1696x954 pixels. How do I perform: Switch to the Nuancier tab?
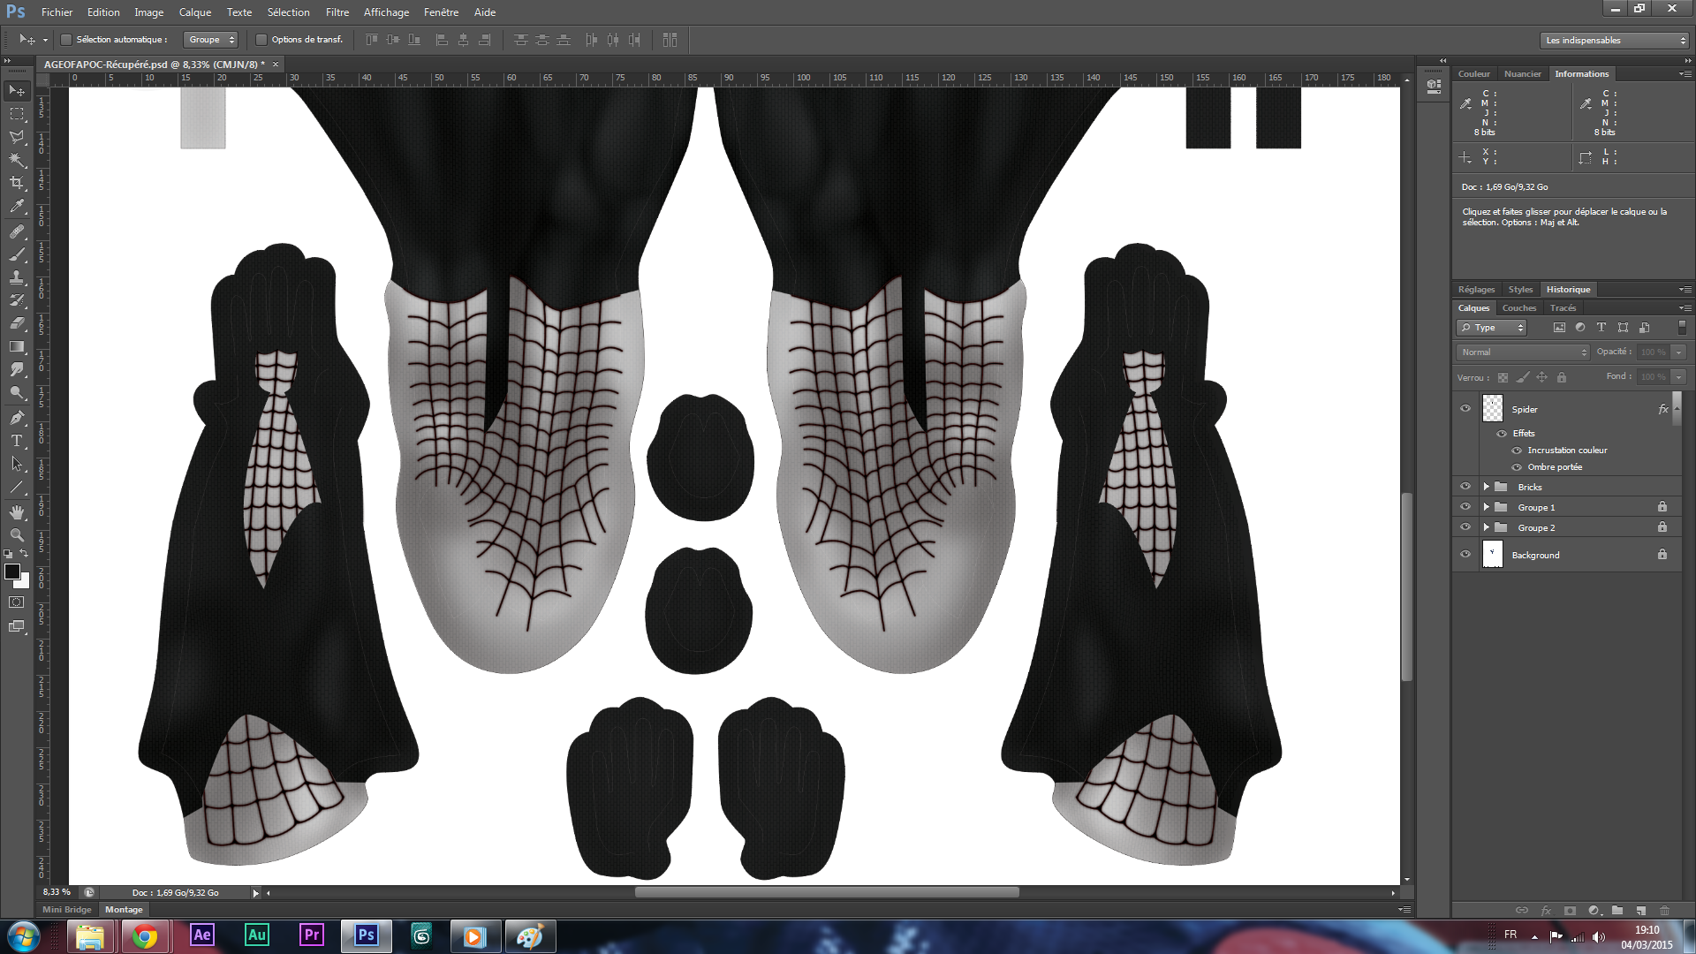[1523, 74]
